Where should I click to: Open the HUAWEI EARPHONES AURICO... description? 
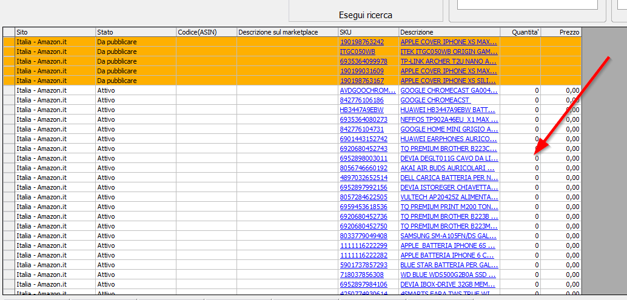pos(449,139)
